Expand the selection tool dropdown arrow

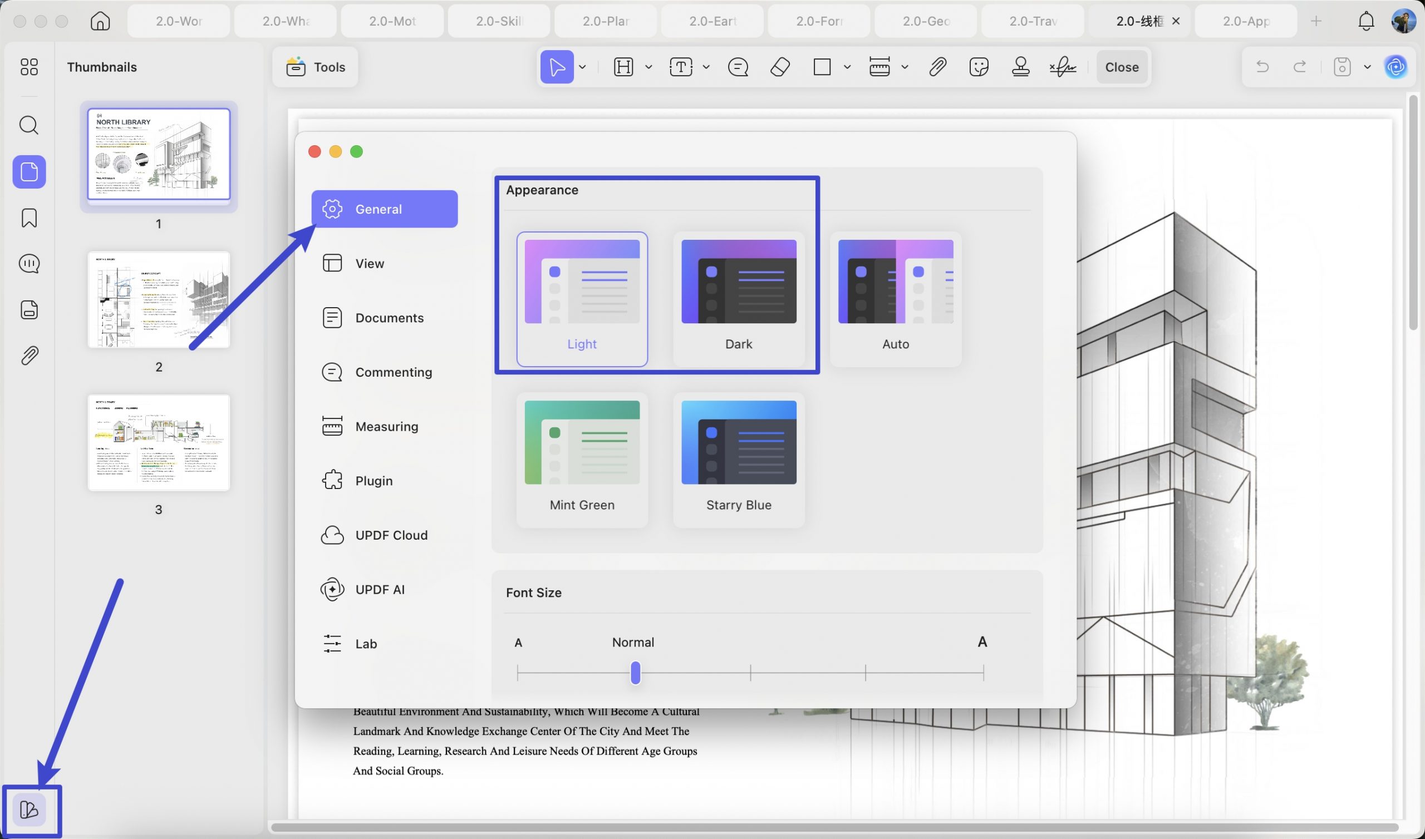(582, 67)
